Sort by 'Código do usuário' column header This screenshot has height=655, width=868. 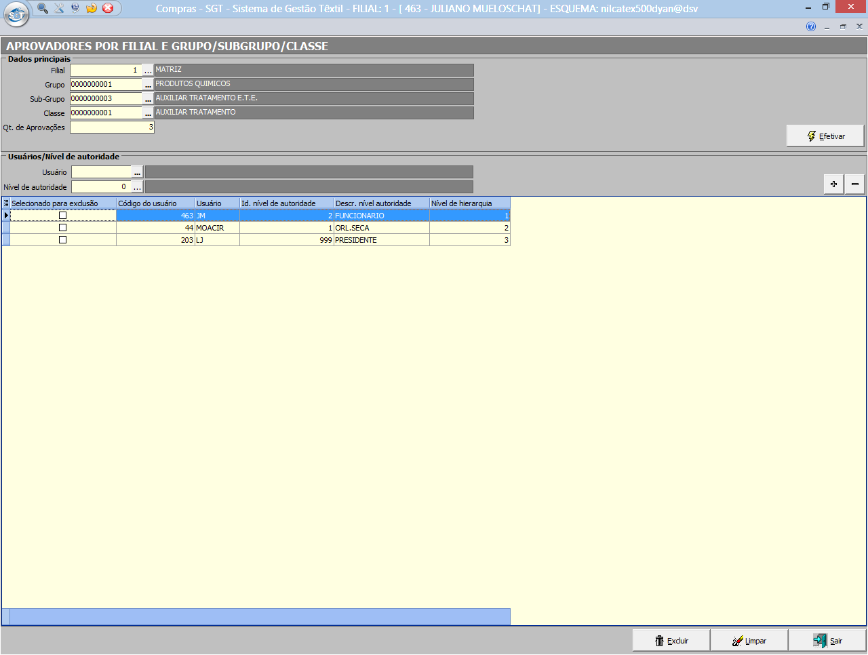(x=155, y=203)
